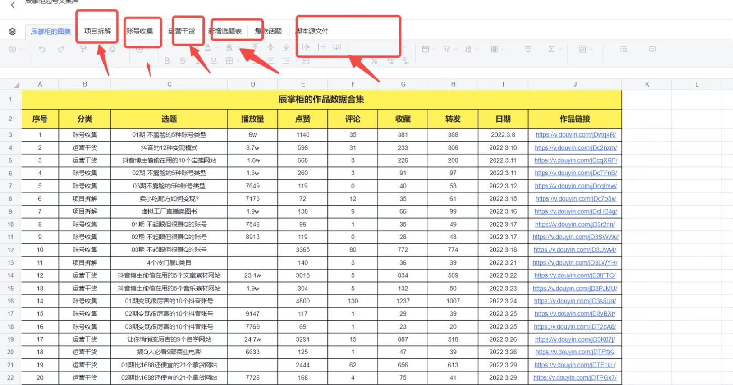The height and width of the screenshot is (385, 733).
Task: Decrease decimal places
Action: point(406,60)
